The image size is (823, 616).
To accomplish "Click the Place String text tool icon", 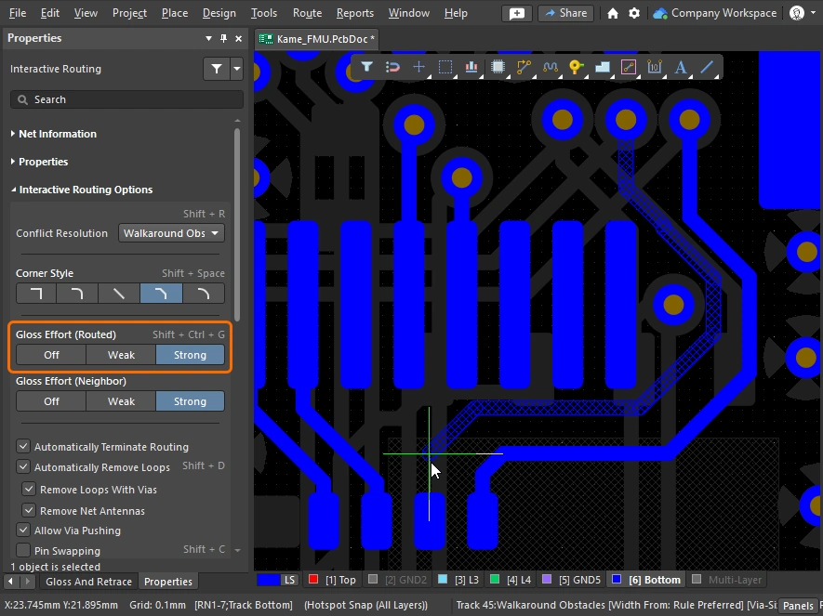I will pos(681,67).
